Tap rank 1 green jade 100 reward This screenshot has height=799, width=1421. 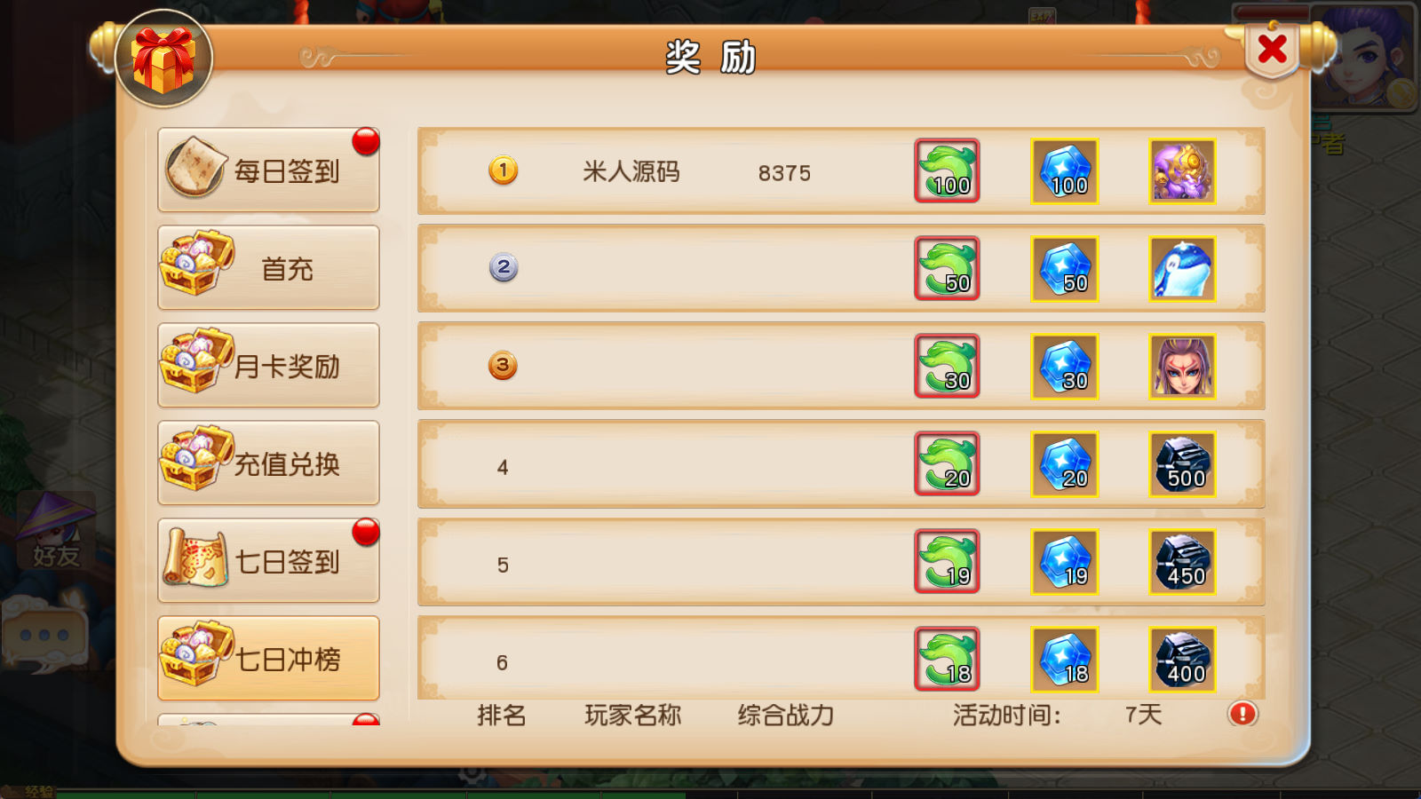(948, 170)
